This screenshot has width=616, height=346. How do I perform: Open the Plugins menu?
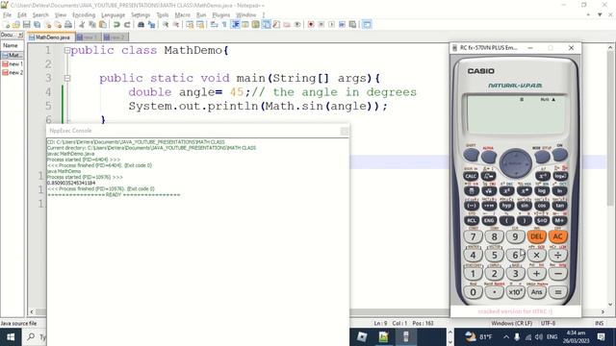pyautogui.click(x=221, y=15)
